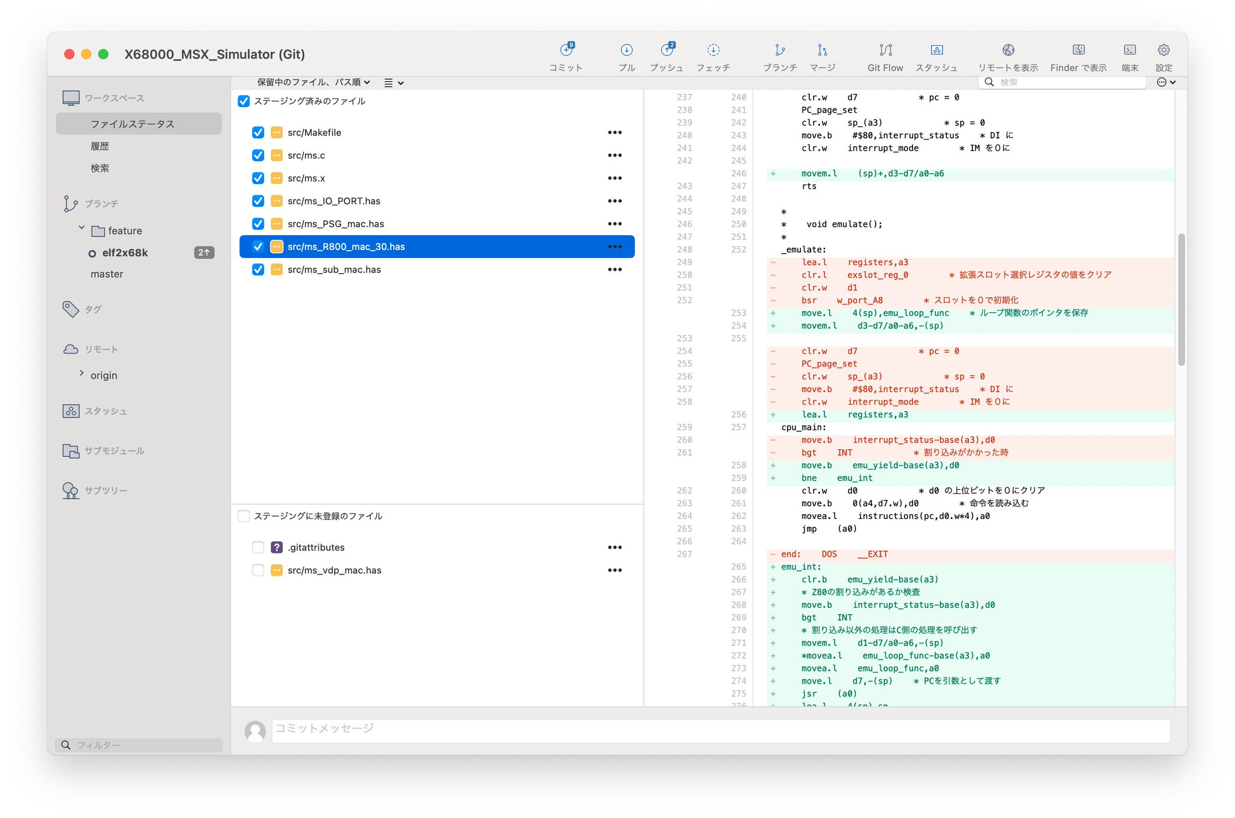Open the Commit (コミット) toolbar icon
The width and height of the screenshot is (1235, 818).
566,50
